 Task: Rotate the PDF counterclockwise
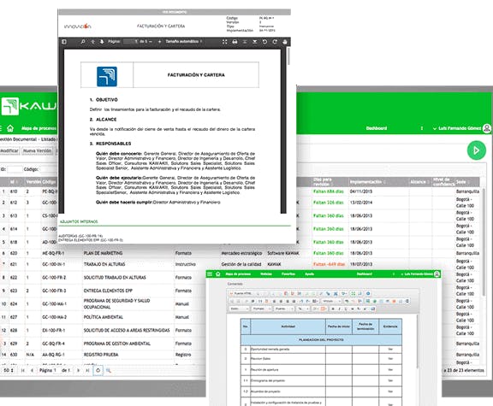click(264, 42)
